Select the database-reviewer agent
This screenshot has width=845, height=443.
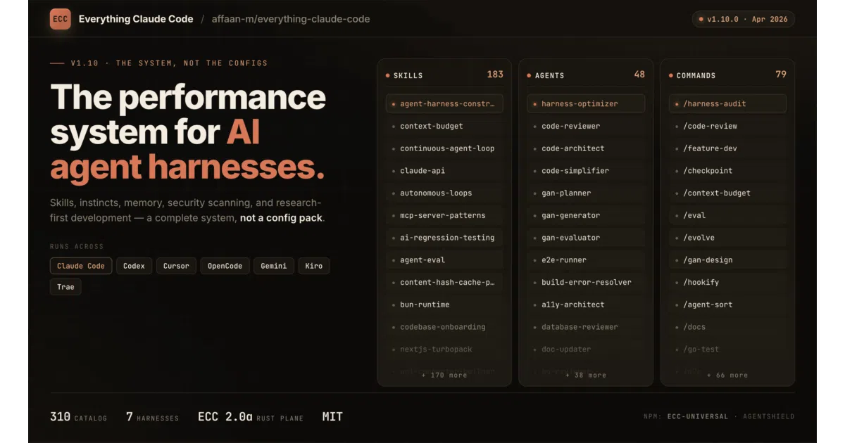pyautogui.click(x=586, y=327)
